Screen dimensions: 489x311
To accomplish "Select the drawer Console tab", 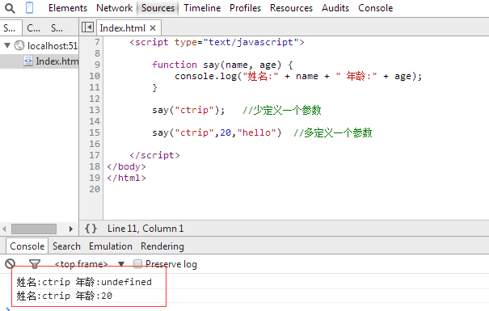I will (27, 246).
